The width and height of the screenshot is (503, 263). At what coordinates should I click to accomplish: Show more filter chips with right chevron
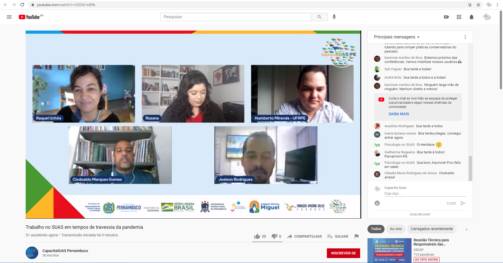(x=466, y=229)
